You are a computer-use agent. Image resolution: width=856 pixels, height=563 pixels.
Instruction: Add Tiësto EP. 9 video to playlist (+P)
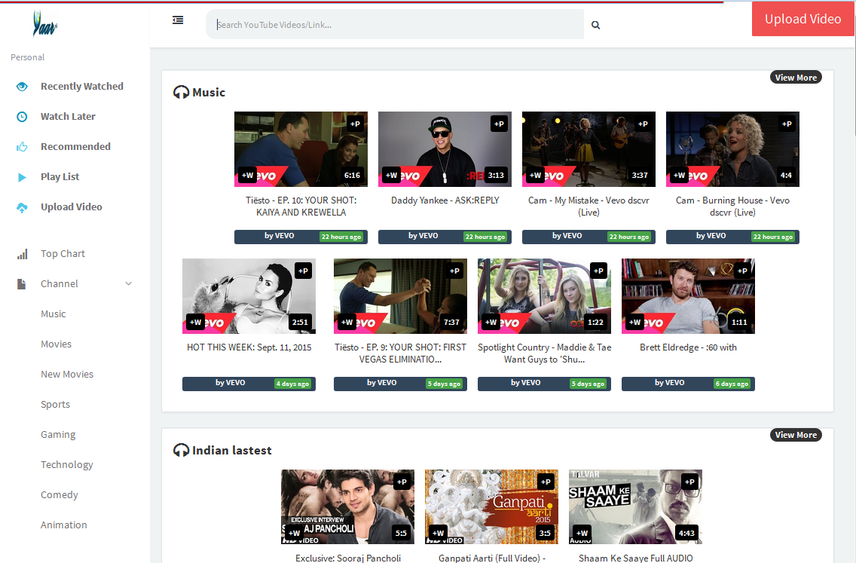click(x=455, y=271)
